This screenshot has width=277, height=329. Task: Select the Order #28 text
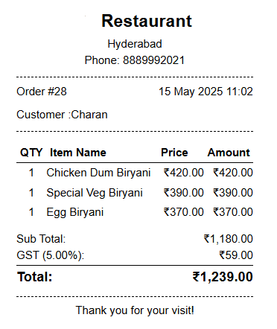click(x=42, y=92)
